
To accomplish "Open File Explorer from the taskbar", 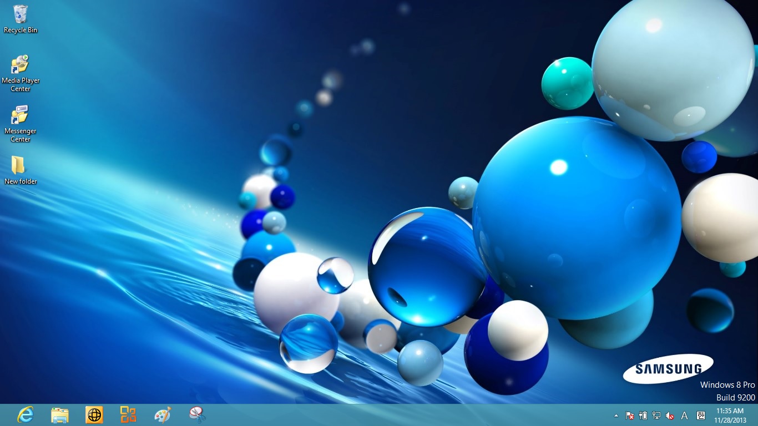I will pyautogui.click(x=60, y=414).
